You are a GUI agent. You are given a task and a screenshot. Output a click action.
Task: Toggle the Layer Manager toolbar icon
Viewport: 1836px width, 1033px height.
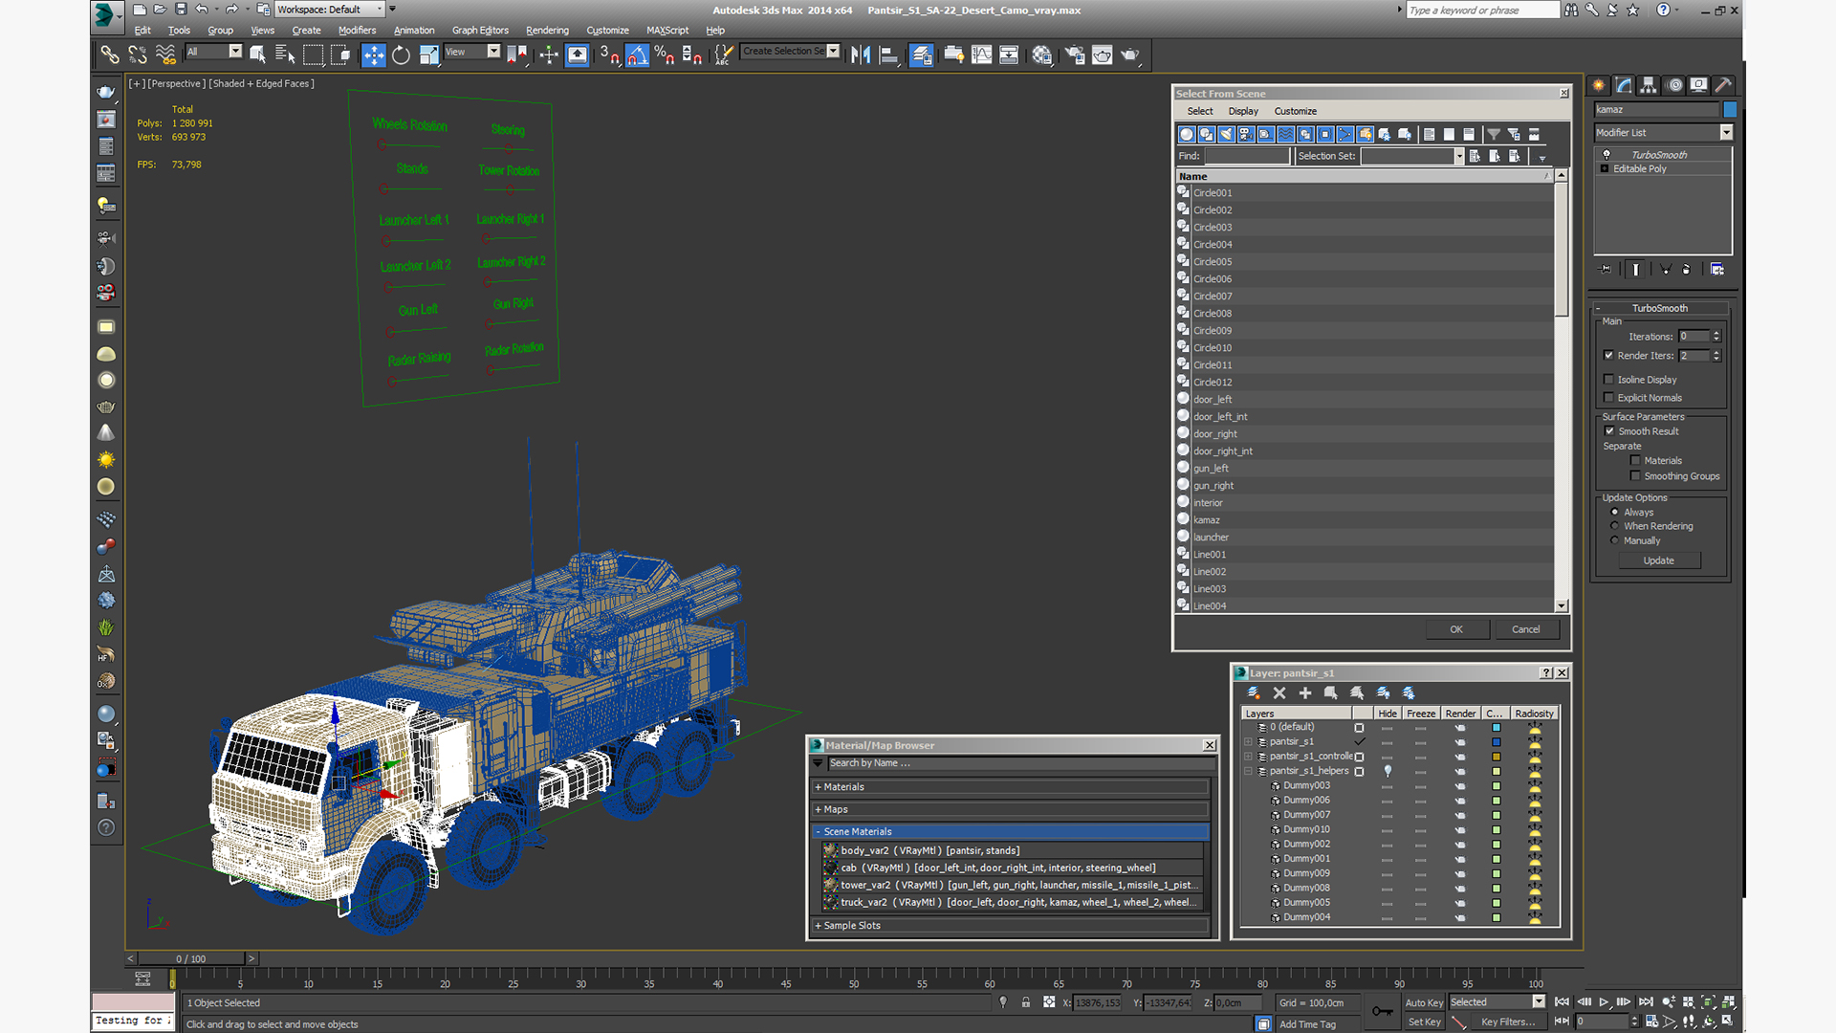[921, 55]
